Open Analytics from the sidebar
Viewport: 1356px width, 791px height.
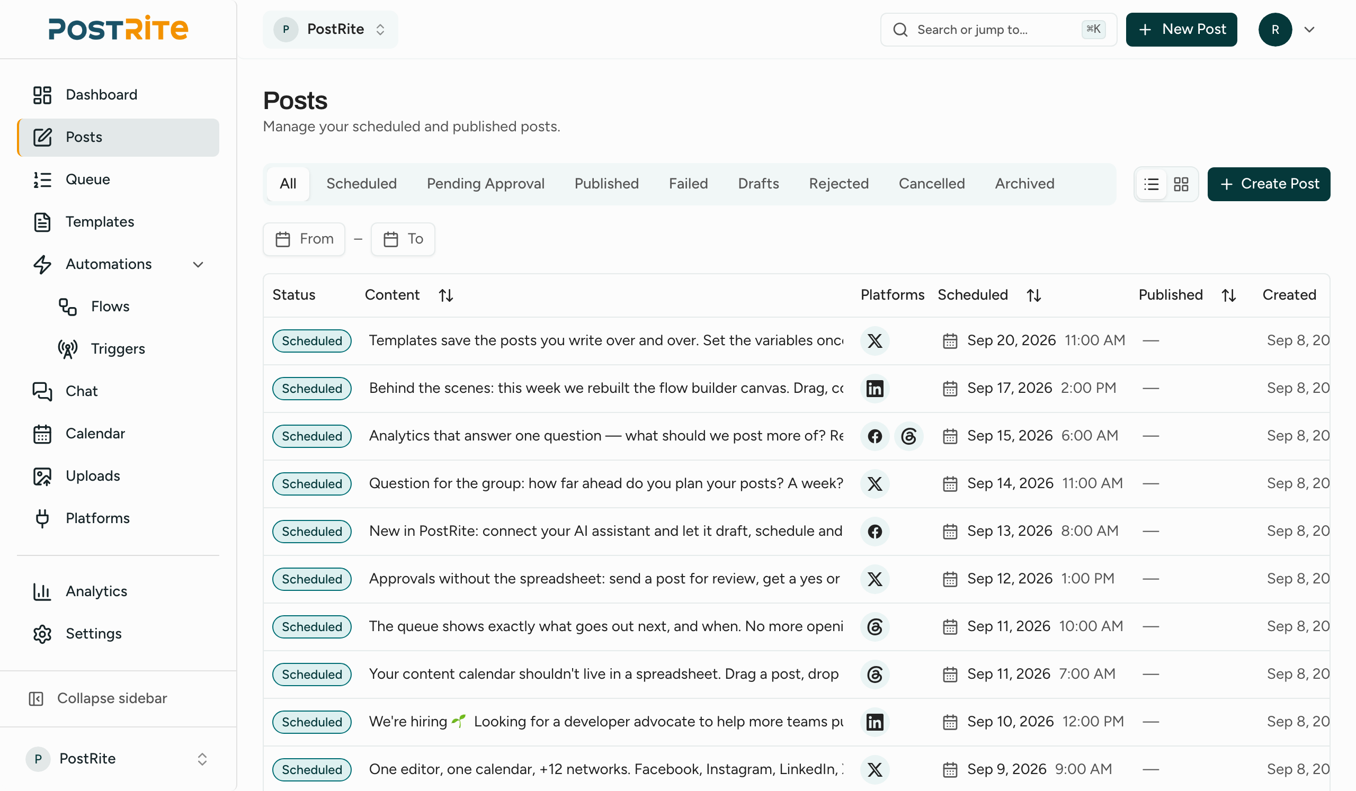tap(118, 591)
